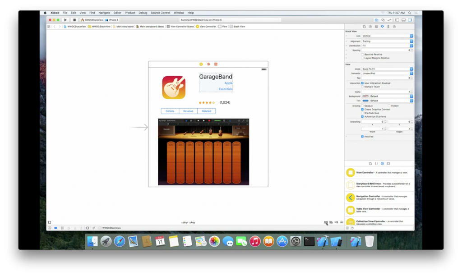The width and height of the screenshot is (462, 276).
Task: Click the Essentials link label
Action: click(x=226, y=89)
